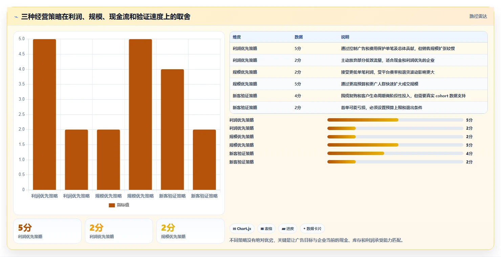Open the 2分 利润优先策略 data card
The width and height of the screenshot is (501, 257).
click(119, 231)
